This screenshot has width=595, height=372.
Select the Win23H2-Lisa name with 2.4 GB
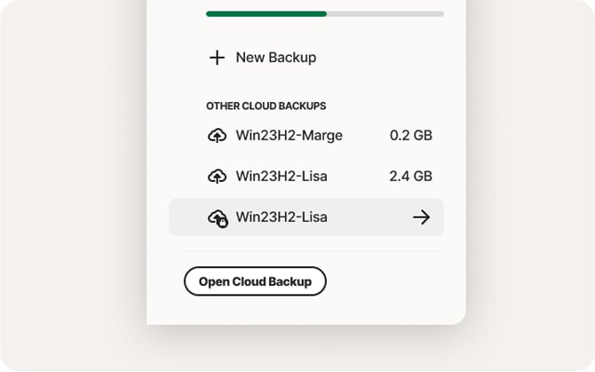click(281, 177)
